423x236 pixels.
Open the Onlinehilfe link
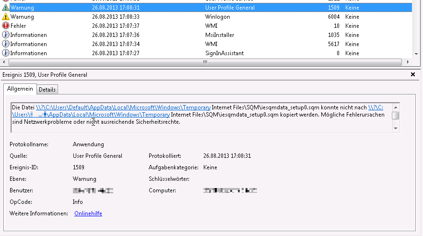(x=88, y=213)
